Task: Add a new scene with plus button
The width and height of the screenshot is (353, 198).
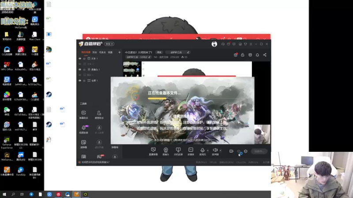Action: [119, 52]
